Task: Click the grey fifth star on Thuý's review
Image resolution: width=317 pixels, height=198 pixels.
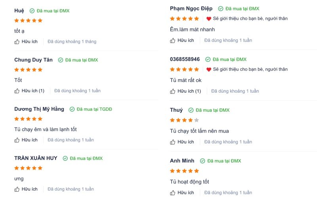Action: click(x=196, y=120)
